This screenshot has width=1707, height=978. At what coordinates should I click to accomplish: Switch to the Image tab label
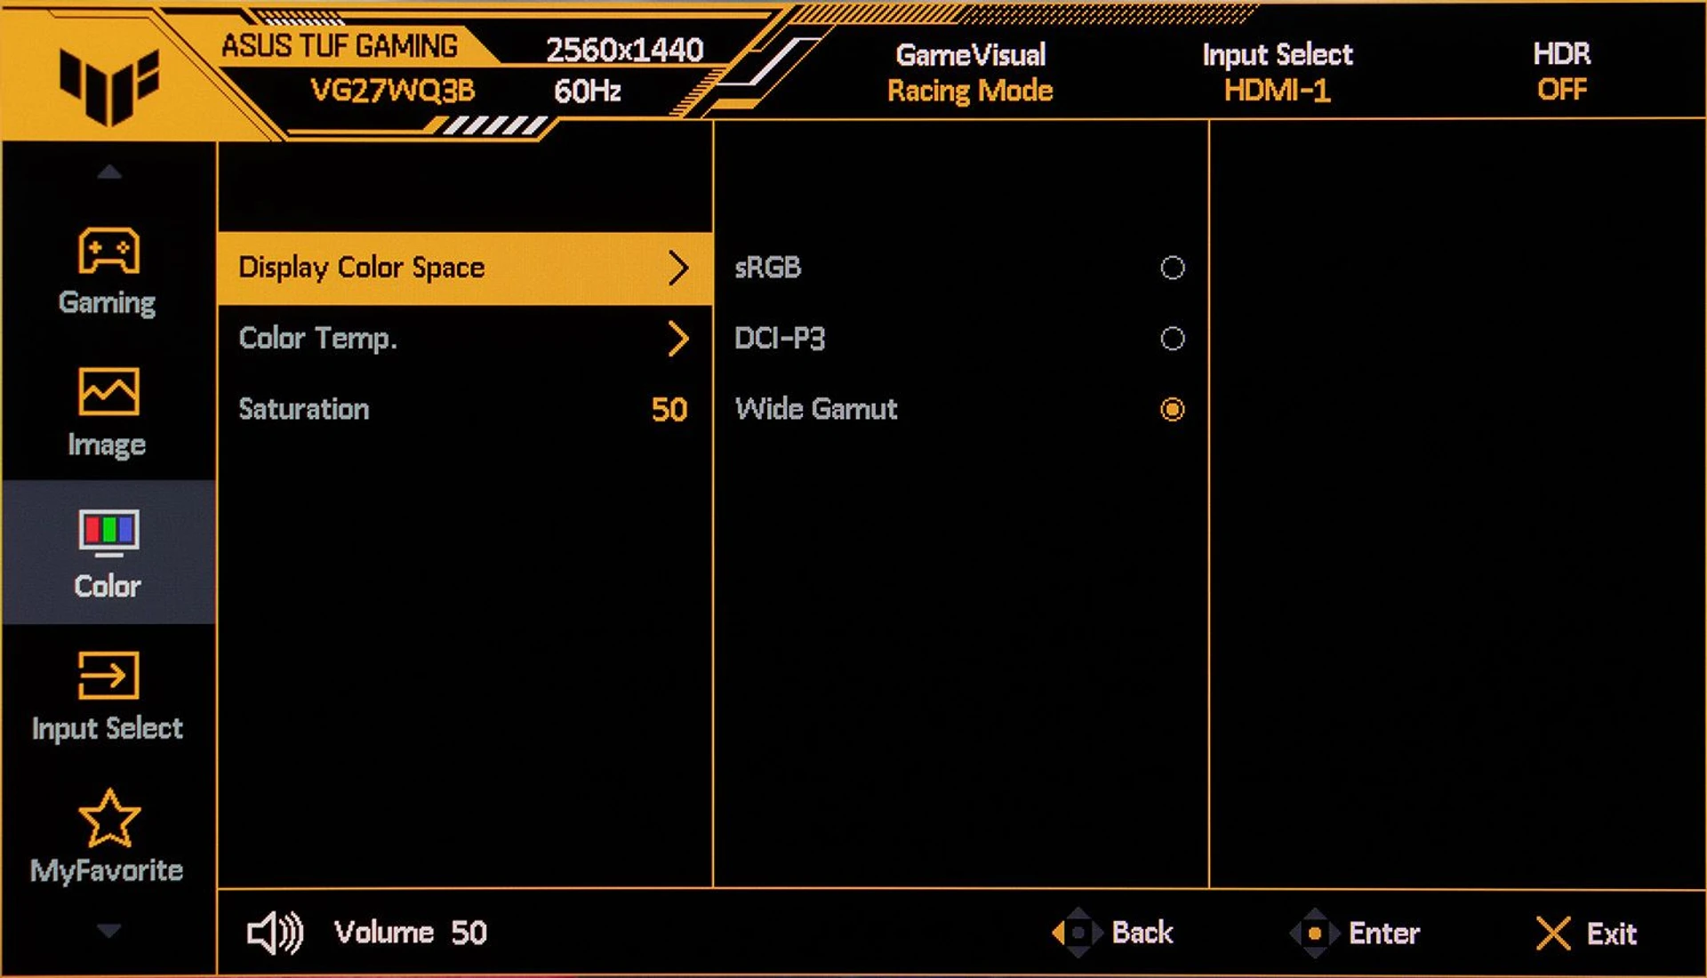[107, 445]
